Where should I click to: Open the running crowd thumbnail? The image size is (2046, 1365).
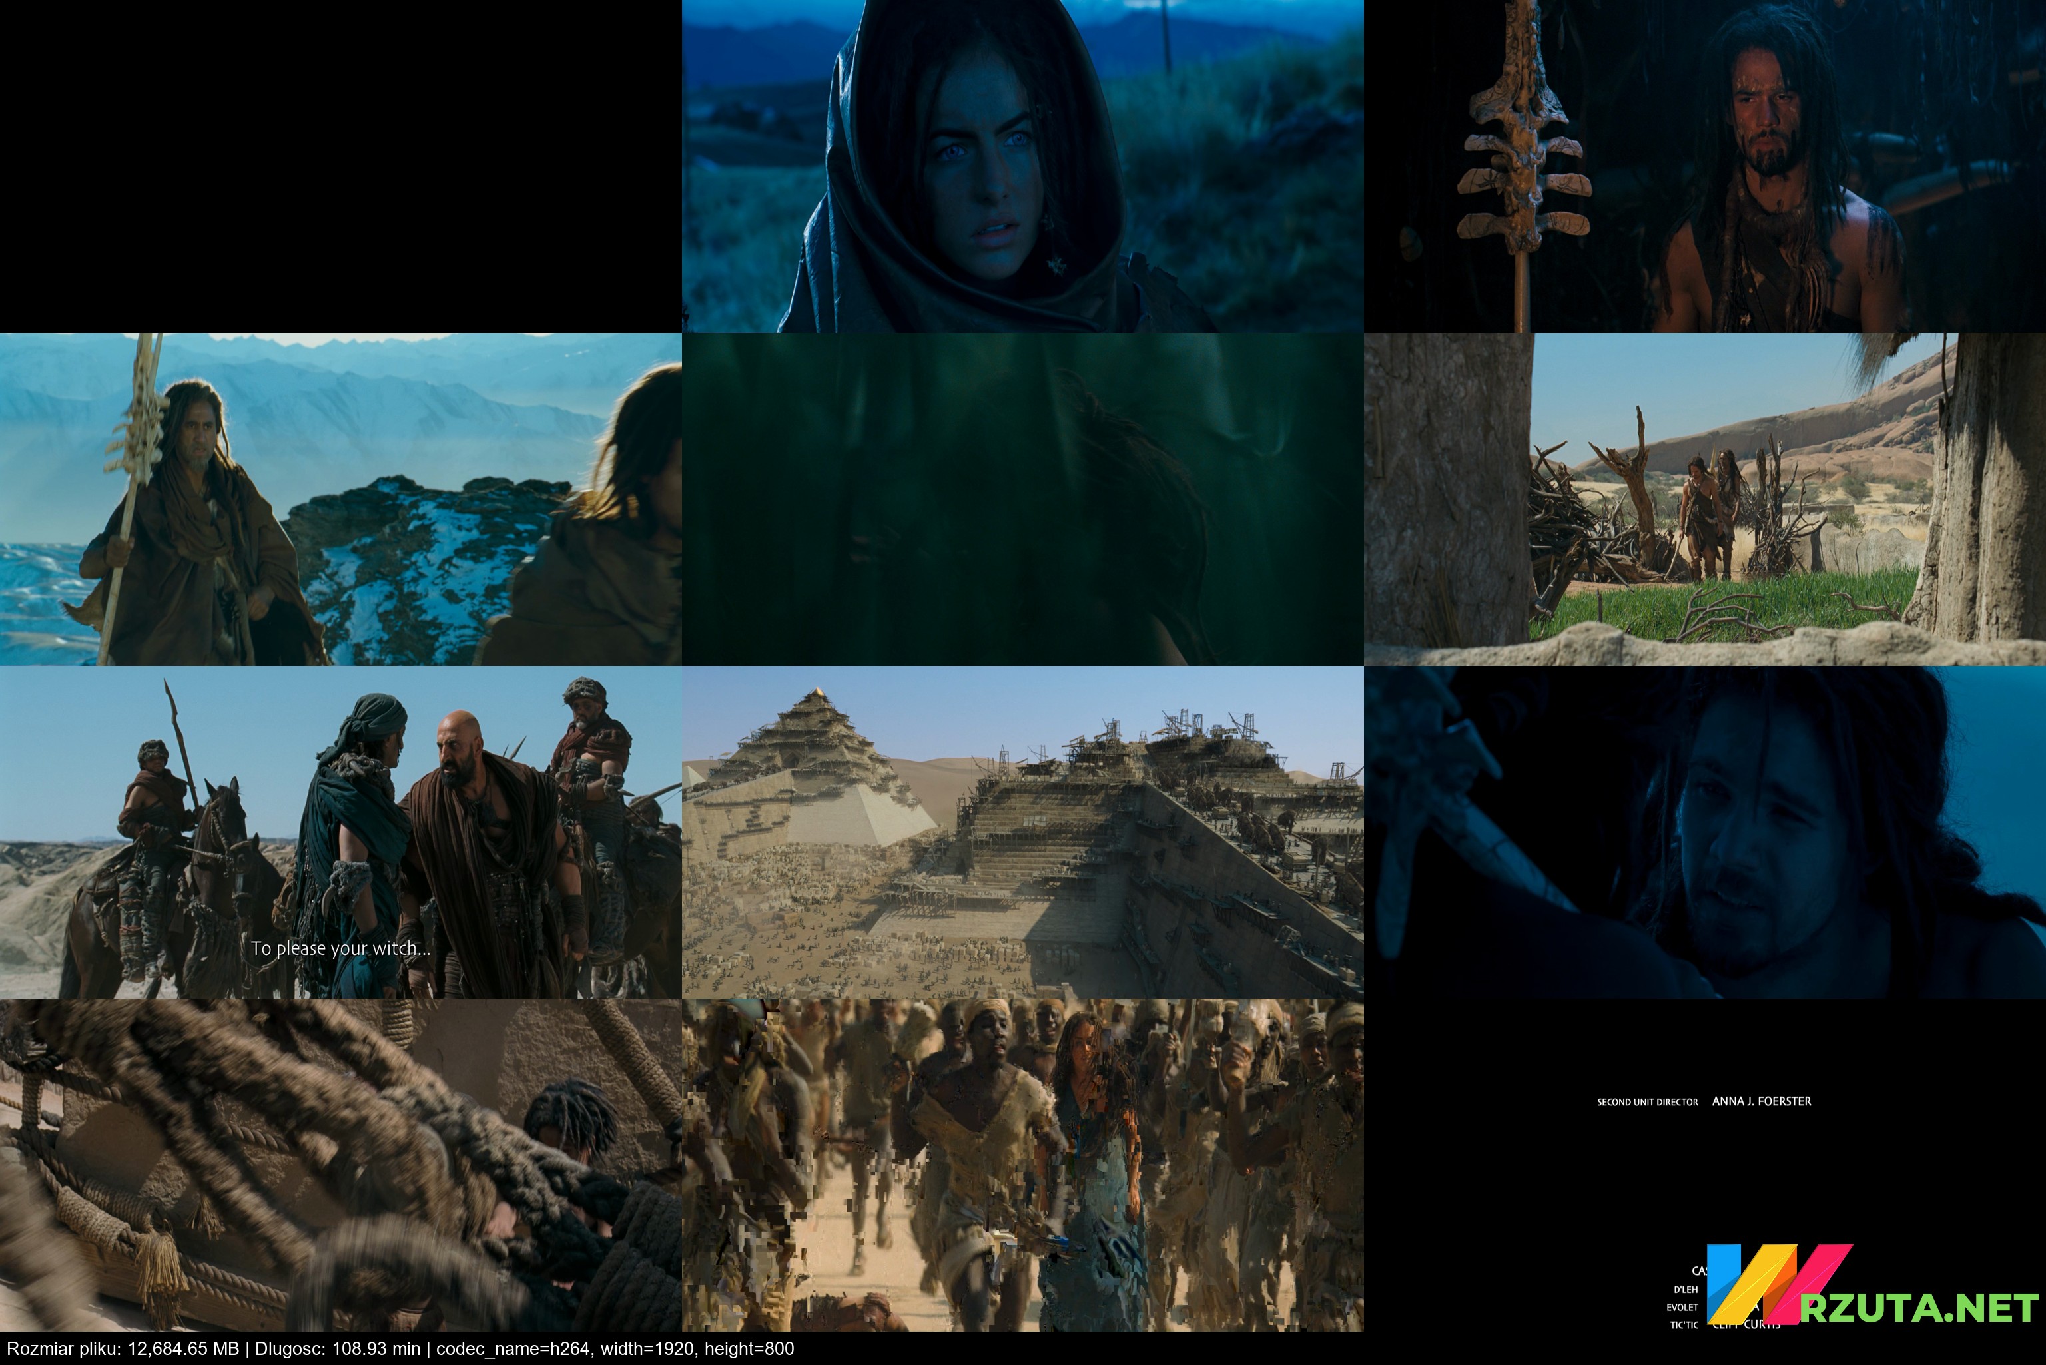pos(1022,1165)
